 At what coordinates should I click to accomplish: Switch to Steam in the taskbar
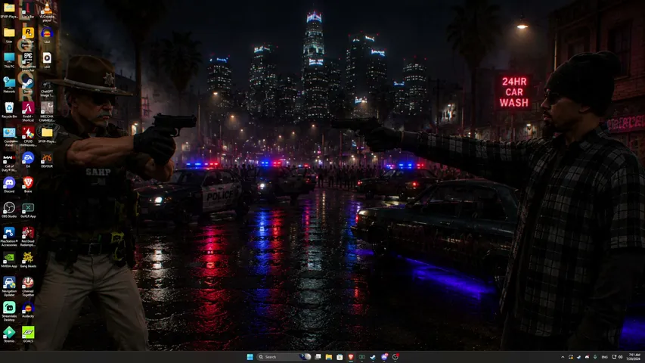click(373, 357)
